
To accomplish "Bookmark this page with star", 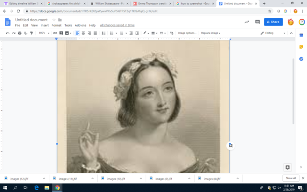I will coord(270,11).
